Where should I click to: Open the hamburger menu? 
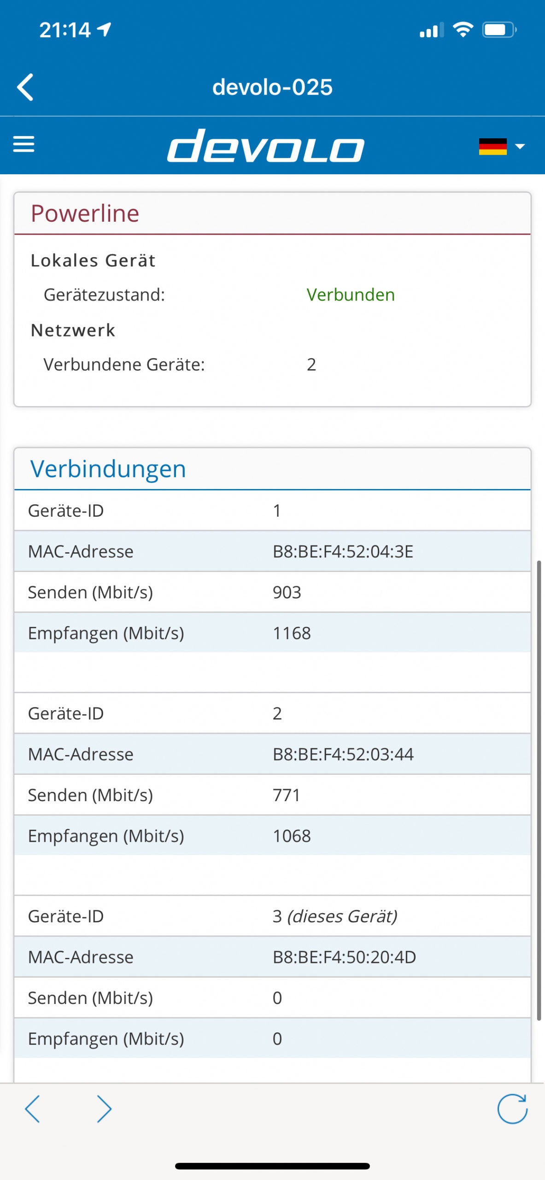[x=23, y=144]
